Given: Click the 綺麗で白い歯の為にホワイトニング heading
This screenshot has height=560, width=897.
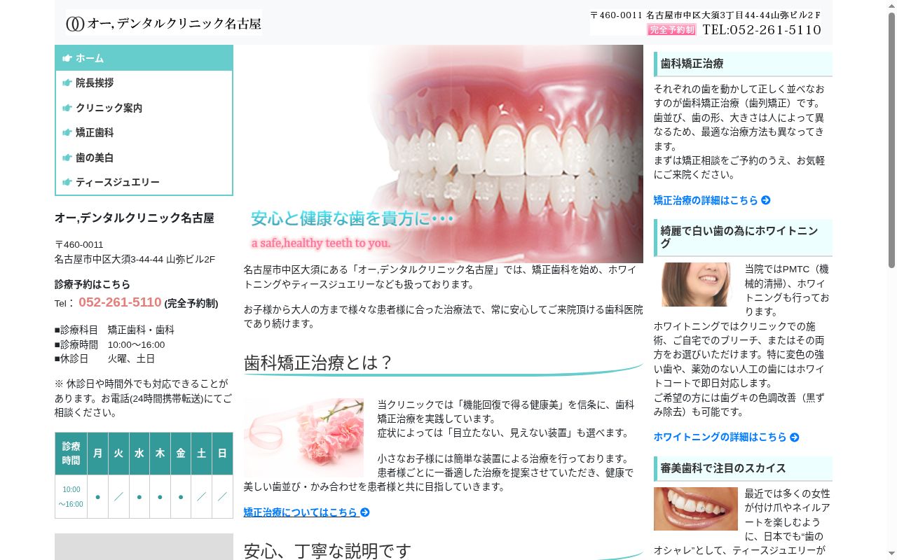Looking at the screenshot, I should [743, 237].
